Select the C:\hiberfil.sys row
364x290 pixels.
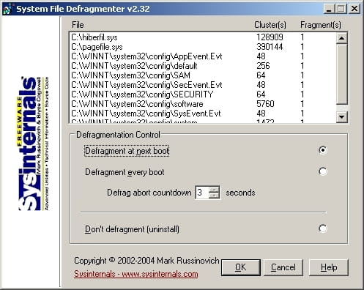click(x=203, y=37)
